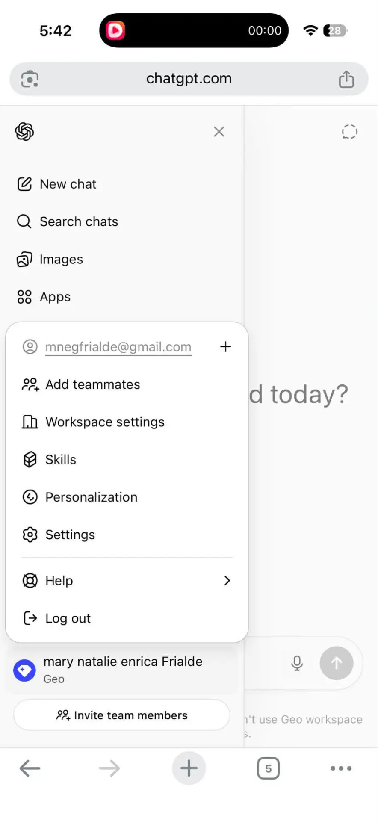Click the Invite team members button
Viewport: 378px width, 821px height.
point(122,715)
